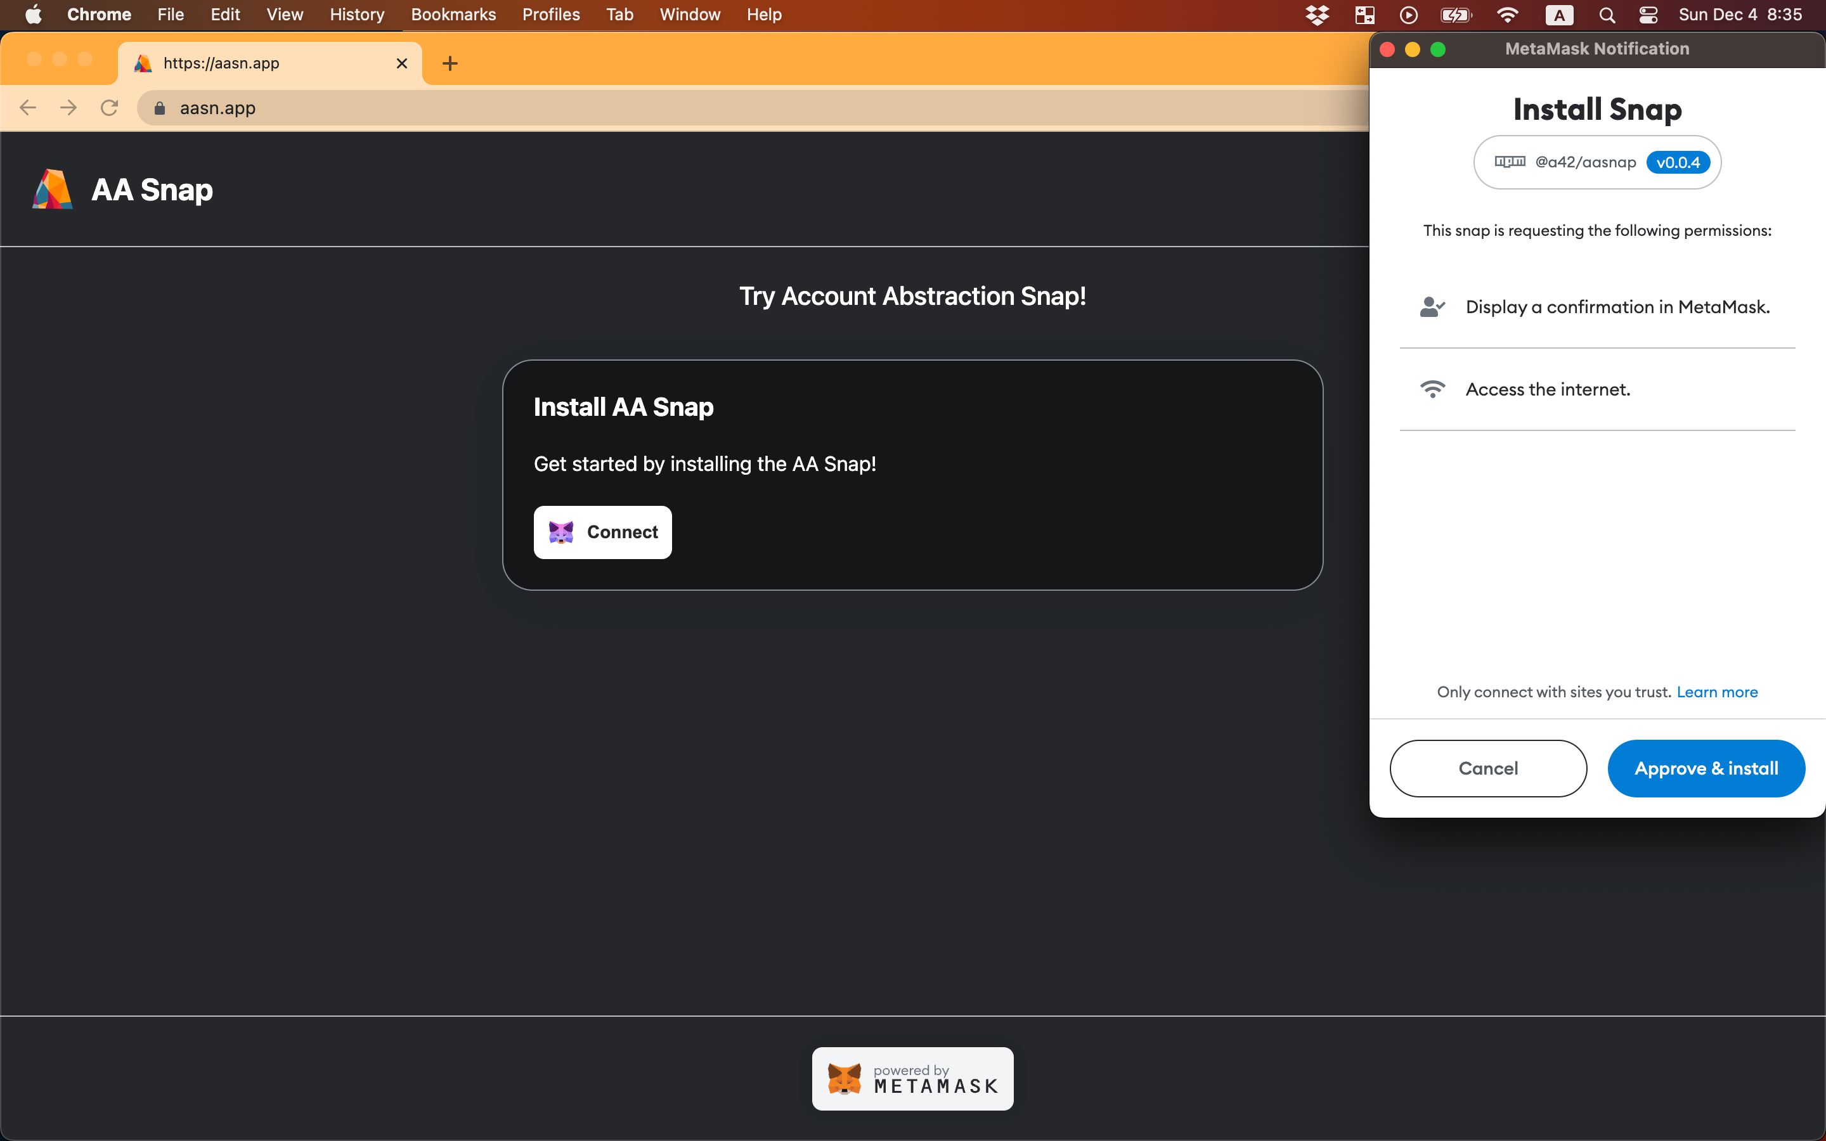Open the Tab menu
1826x1141 pixels.
[619, 15]
